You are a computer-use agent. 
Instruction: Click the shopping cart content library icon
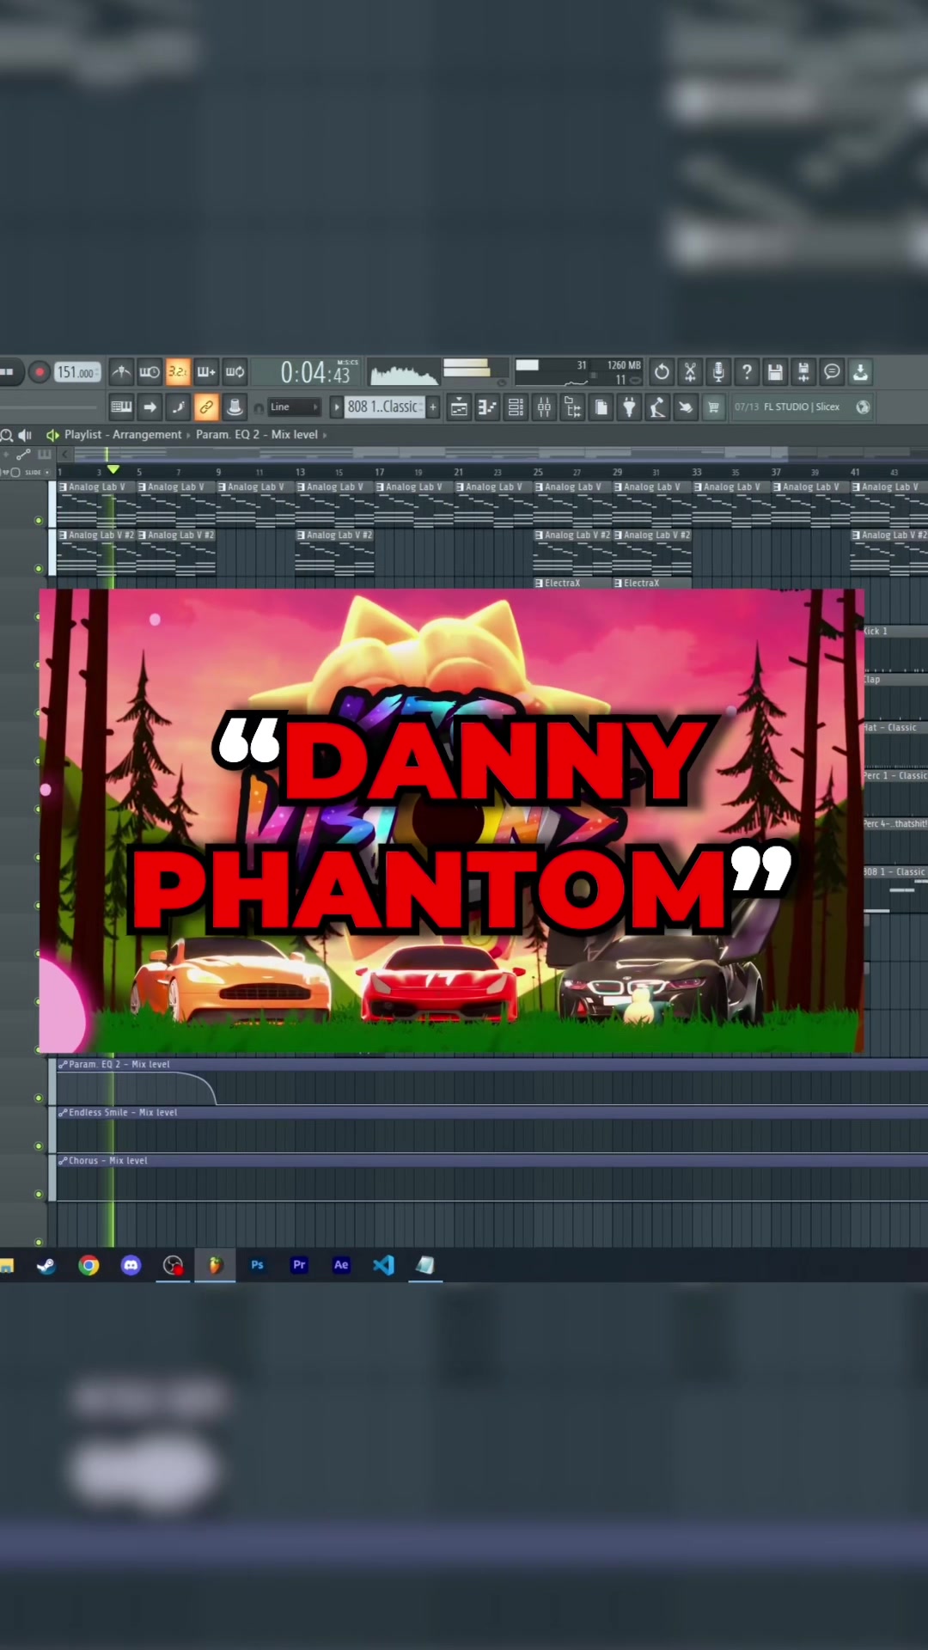pos(713,407)
